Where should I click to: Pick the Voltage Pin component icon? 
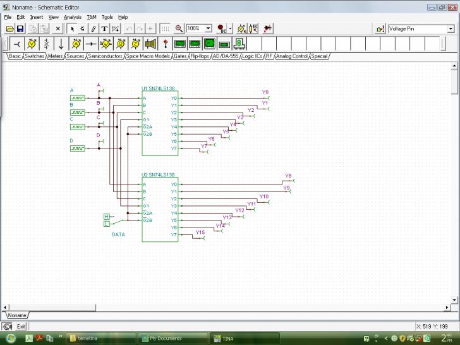pyautogui.click(x=17, y=44)
